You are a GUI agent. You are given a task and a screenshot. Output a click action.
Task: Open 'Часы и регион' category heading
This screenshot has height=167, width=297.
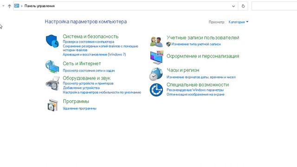coord(183,70)
